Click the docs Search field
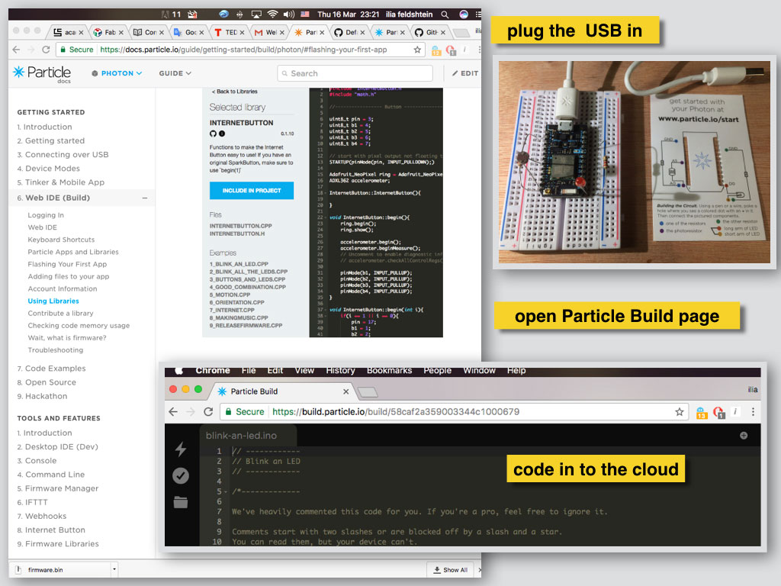The height and width of the screenshot is (586, 781). 355,73
